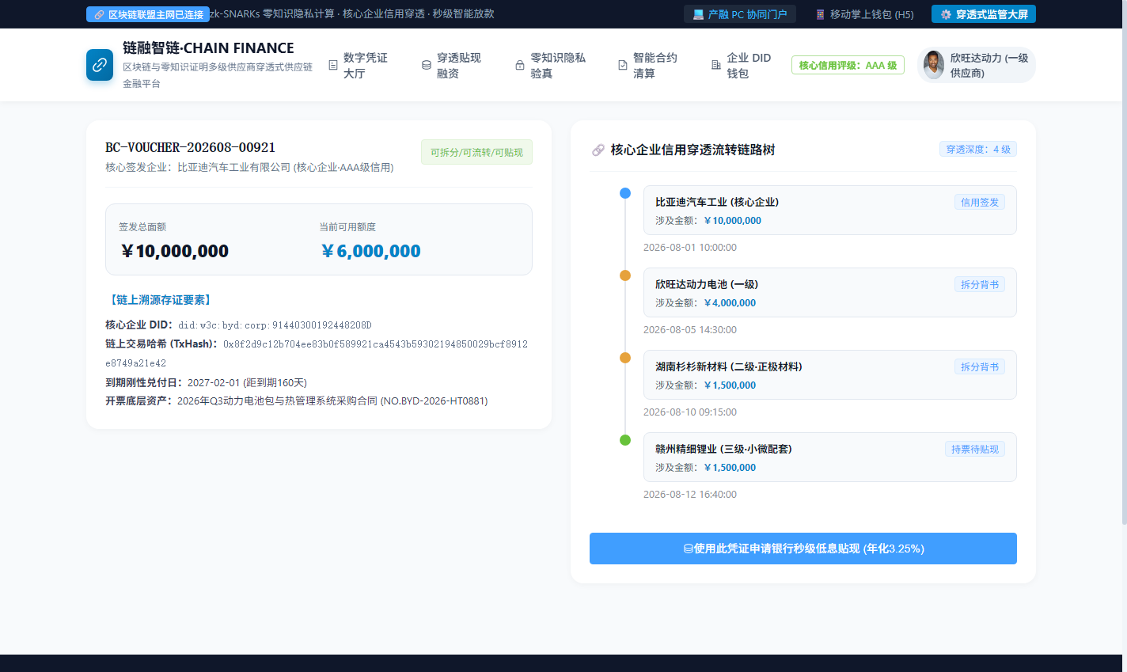Click the link icon beside 核心企业信用穿透流转链路树
The image size is (1127, 672).
[598, 150]
